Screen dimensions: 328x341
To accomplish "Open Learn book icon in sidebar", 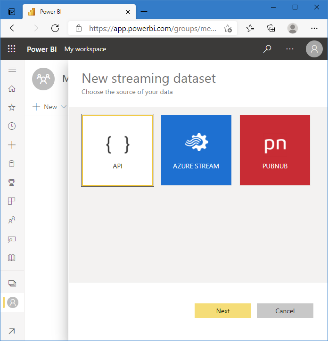I will [12, 258].
